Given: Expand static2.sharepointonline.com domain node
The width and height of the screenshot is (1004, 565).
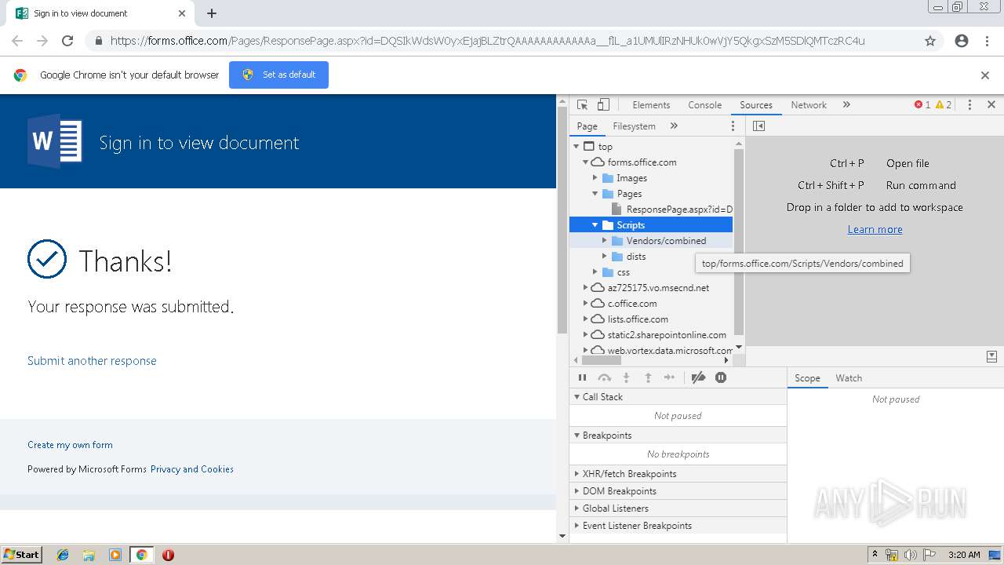Looking at the screenshot, I should click(585, 334).
